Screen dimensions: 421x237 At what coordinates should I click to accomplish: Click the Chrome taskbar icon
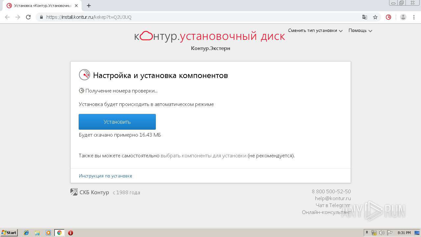click(x=59, y=233)
